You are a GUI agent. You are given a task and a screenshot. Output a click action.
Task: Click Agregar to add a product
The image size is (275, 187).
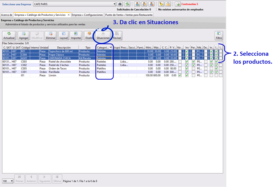tap(24, 36)
